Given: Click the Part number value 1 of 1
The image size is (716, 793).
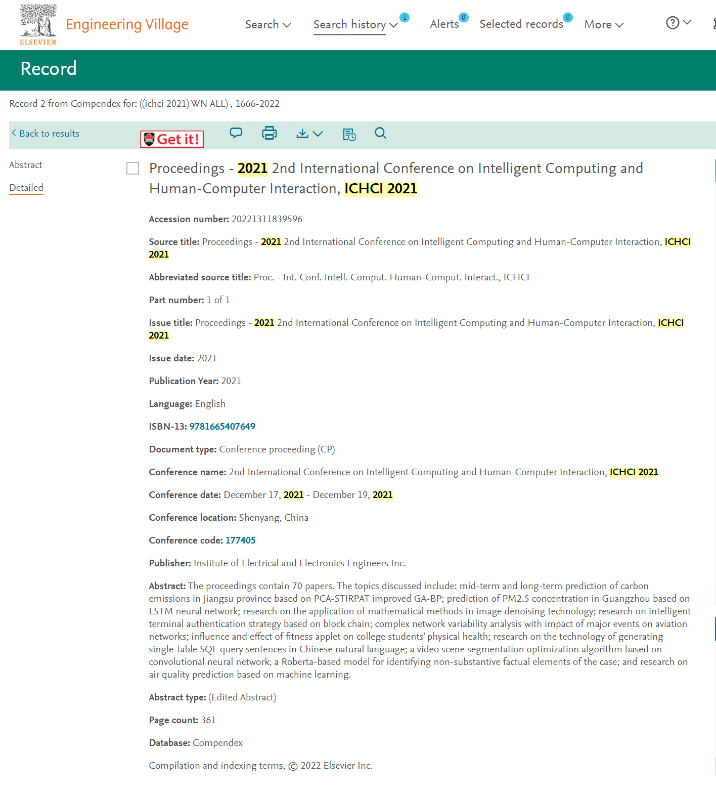Looking at the screenshot, I should [218, 300].
